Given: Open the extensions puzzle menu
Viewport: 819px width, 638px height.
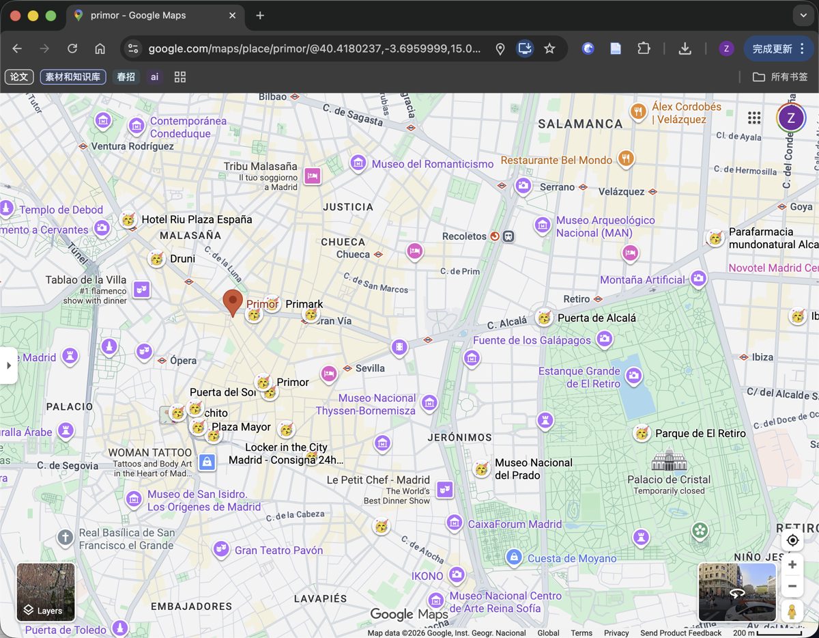Looking at the screenshot, I should pos(644,48).
